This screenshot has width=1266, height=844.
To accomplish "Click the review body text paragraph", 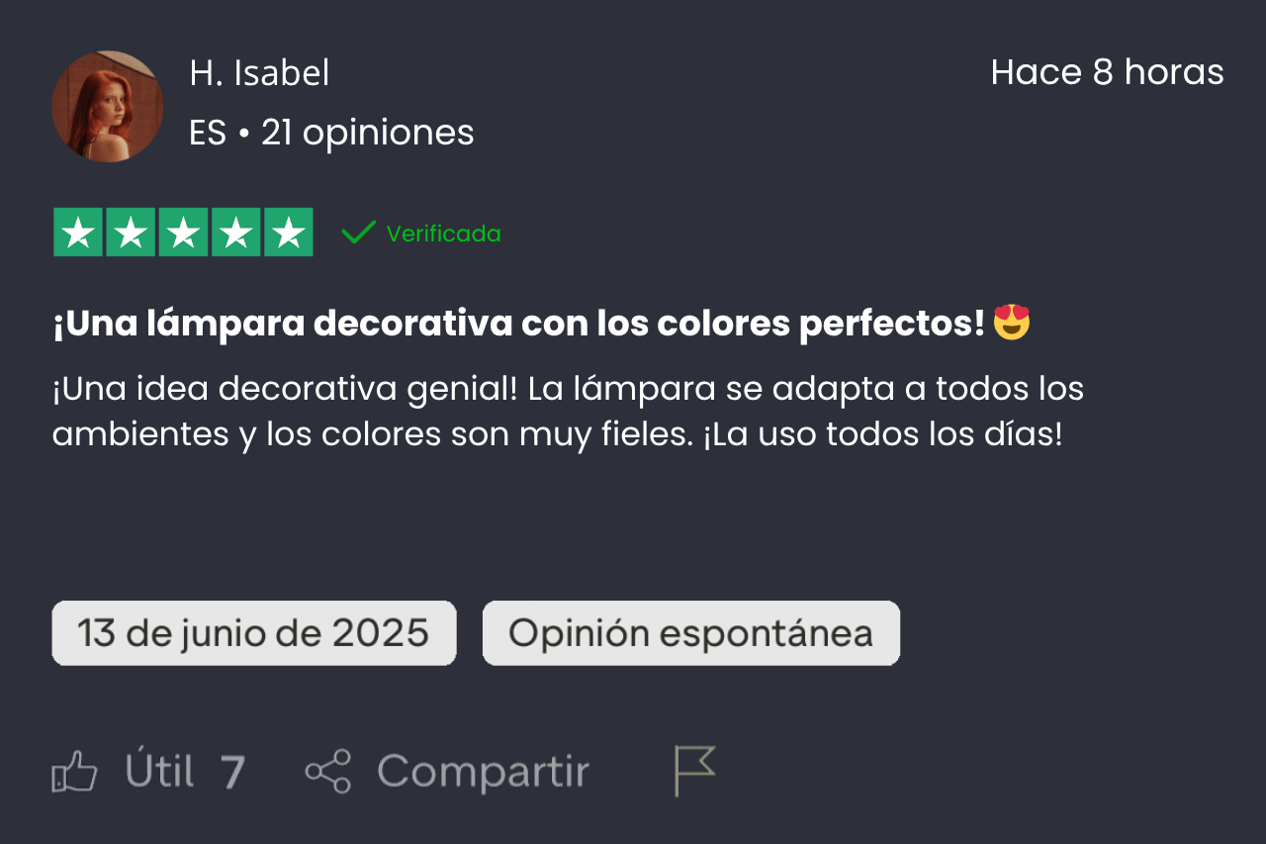I will pos(568,411).
